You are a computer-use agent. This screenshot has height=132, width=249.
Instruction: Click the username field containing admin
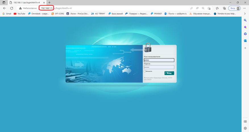pos(159,60)
